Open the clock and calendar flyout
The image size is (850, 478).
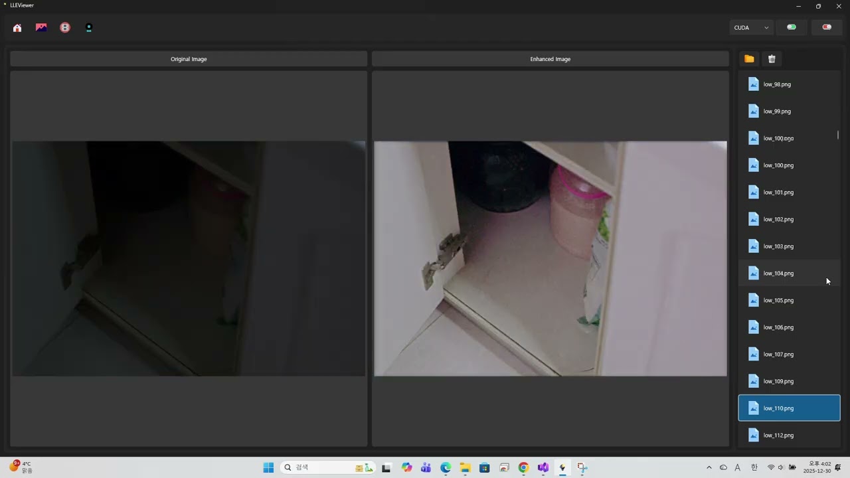click(817, 467)
